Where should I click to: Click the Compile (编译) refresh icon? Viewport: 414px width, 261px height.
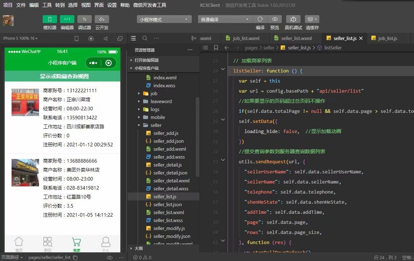click(x=260, y=19)
